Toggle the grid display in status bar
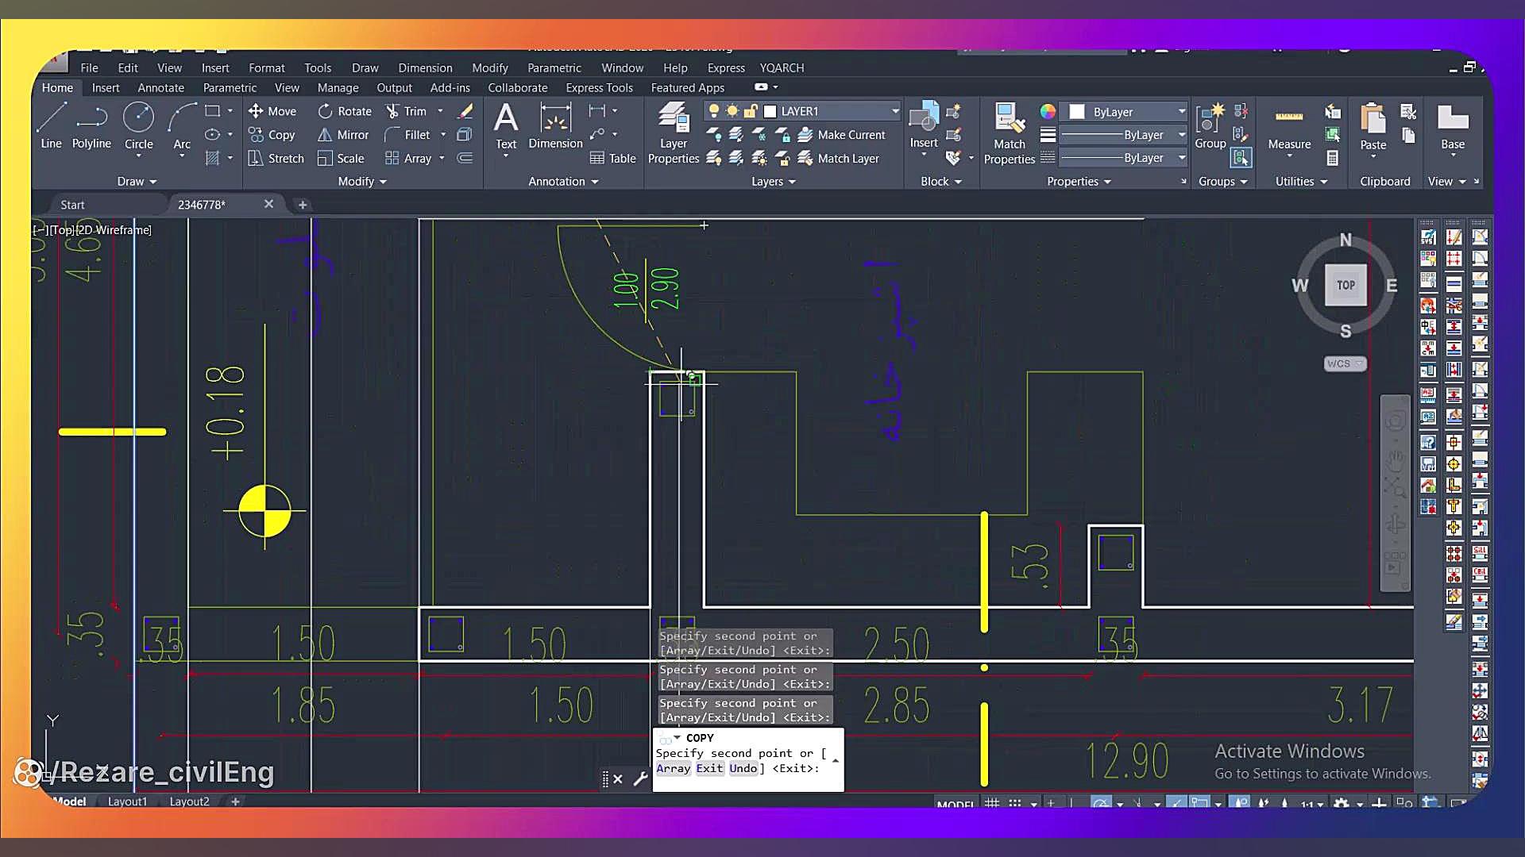The image size is (1525, 857). (992, 803)
